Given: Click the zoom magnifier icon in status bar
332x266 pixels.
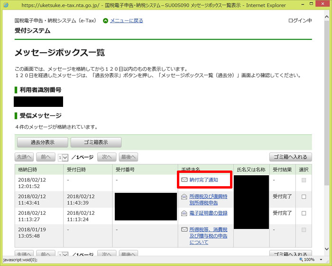Looking at the screenshot, I should tap(301, 259).
